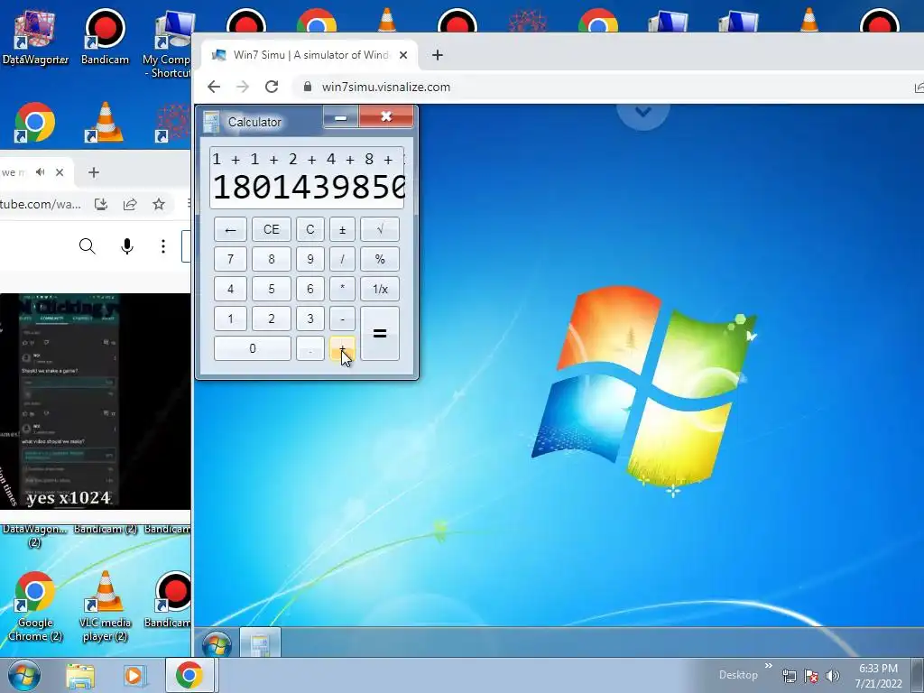Click digit 6 on the calculator
The image size is (924, 693).
click(x=310, y=289)
